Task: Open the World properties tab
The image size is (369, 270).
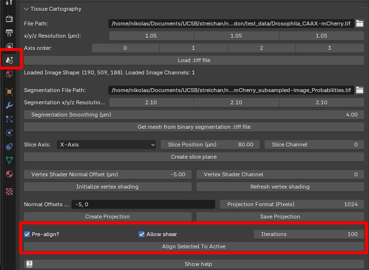Action: click(9, 74)
